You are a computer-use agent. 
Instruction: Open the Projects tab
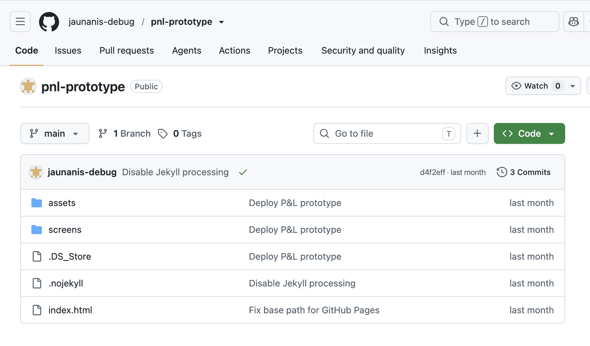click(x=285, y=50)
